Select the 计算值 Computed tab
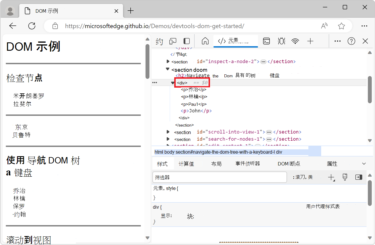The image size is (375, 245). click(186, 164)
